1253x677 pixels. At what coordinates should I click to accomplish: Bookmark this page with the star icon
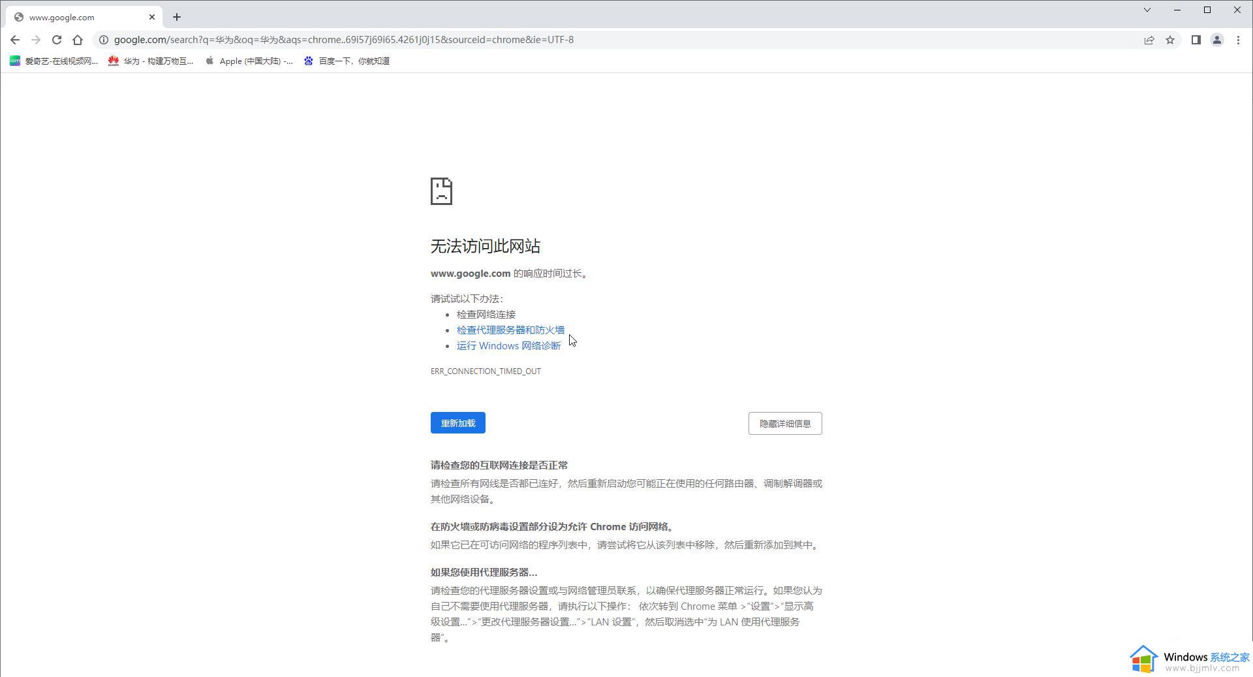point(1170,40)
